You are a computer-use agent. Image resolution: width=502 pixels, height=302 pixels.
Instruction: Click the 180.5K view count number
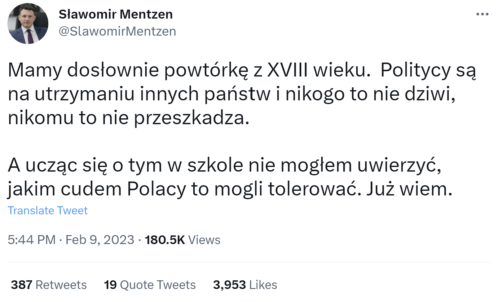(165, 240)
